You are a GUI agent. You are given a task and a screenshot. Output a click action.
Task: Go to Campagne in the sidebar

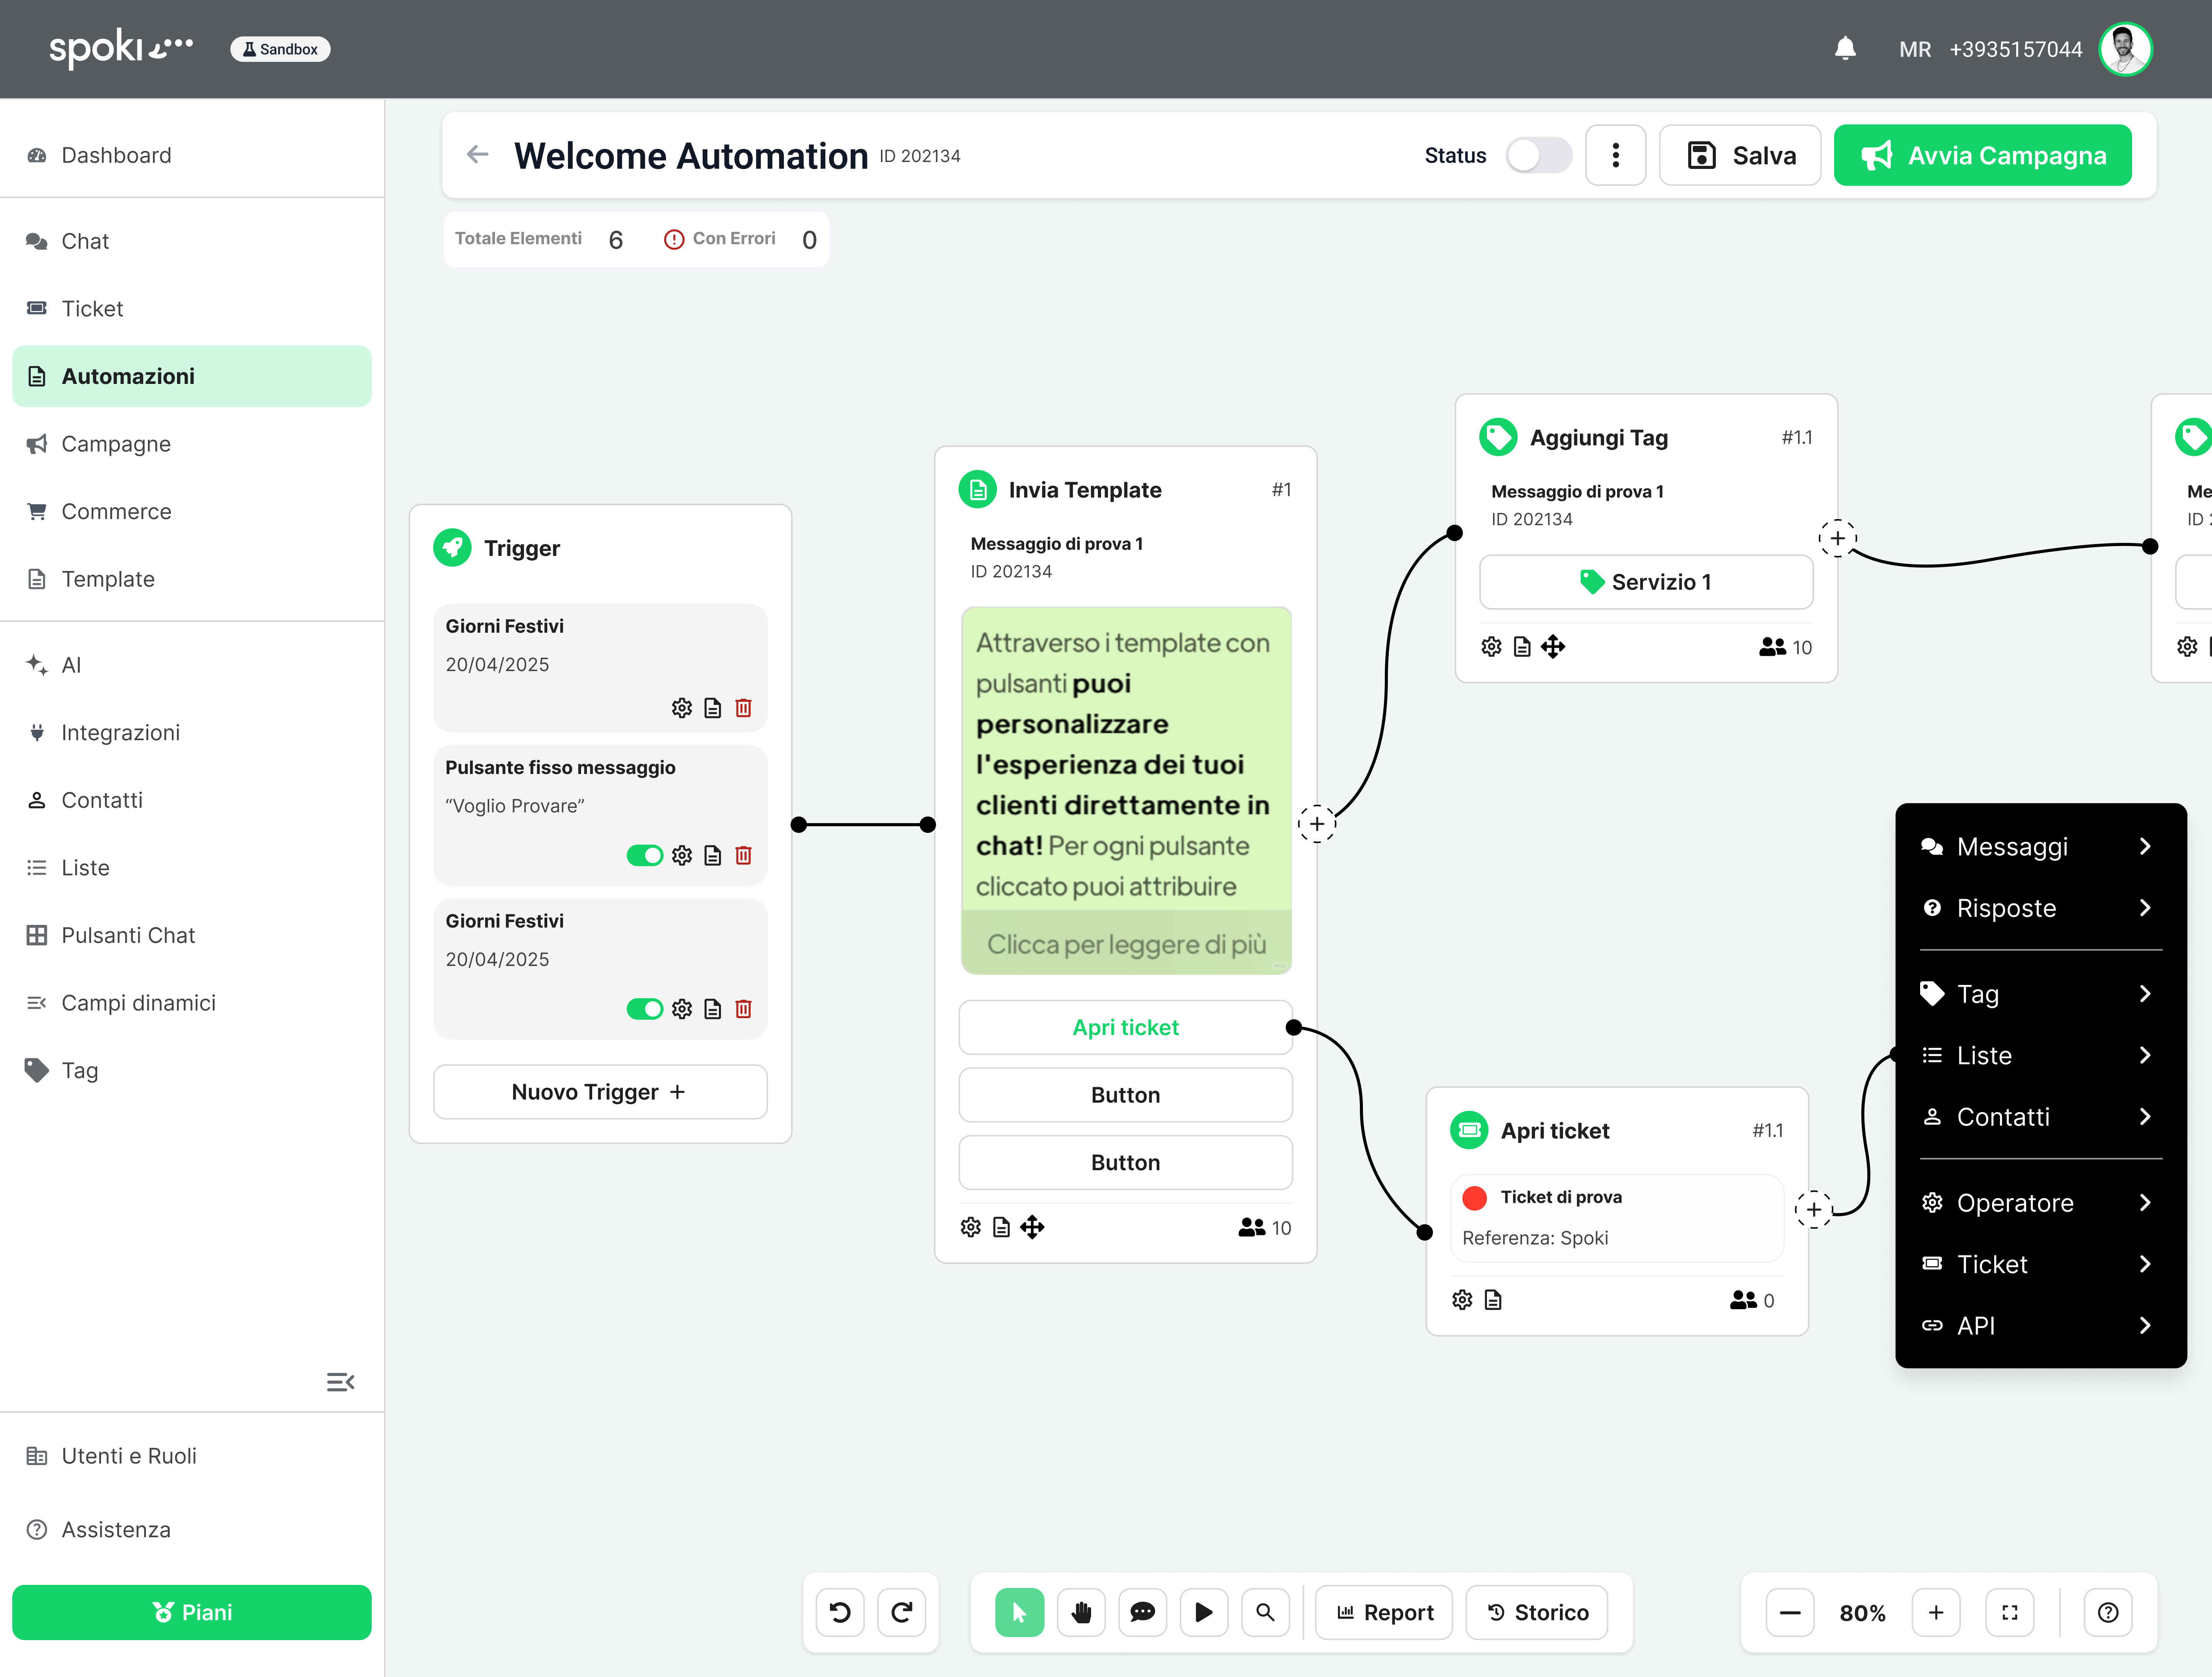192,444
